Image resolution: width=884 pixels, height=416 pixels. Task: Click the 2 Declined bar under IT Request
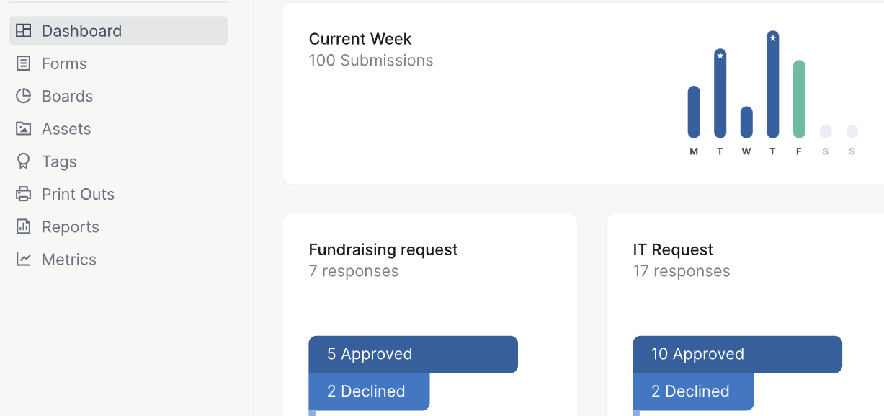pos(693,391)
